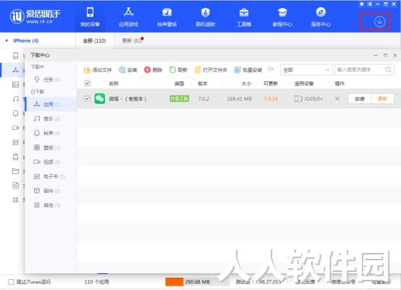The width and height of the screenshot is (401, 290).
Task: Open the 服务中心 service center
Action: click(321, 17)
